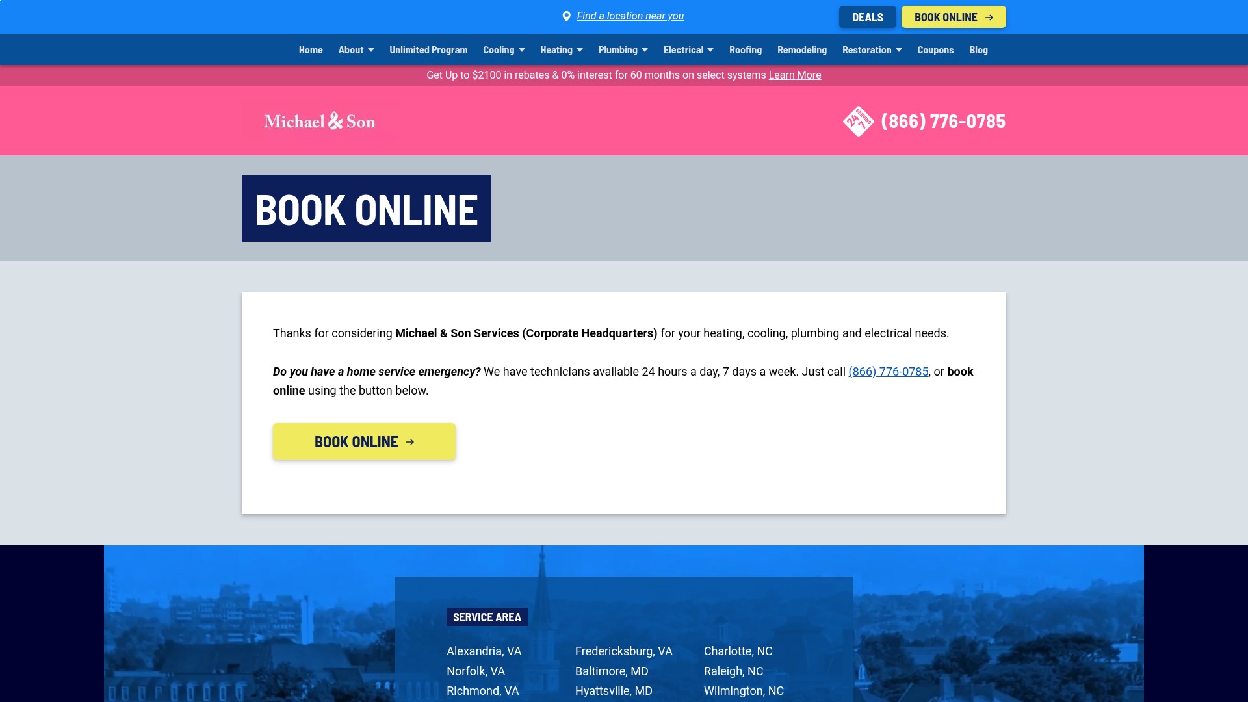Click Learn More in rebate banner

click(795, 75)
